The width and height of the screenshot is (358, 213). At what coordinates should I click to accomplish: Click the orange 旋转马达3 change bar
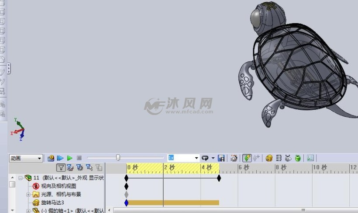(173, 203)
